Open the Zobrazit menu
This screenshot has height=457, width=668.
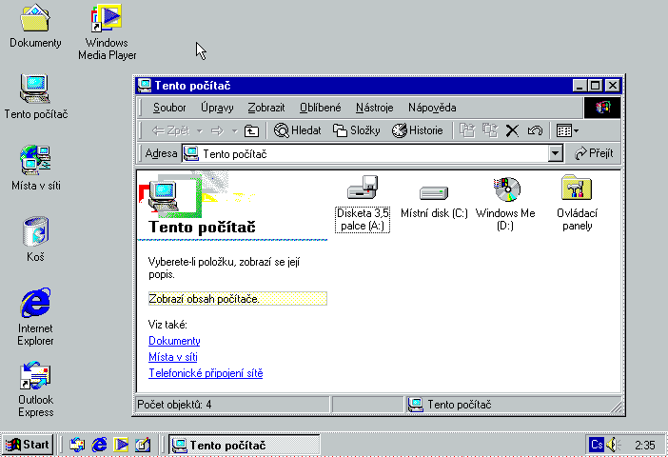(x=265, y=108)
